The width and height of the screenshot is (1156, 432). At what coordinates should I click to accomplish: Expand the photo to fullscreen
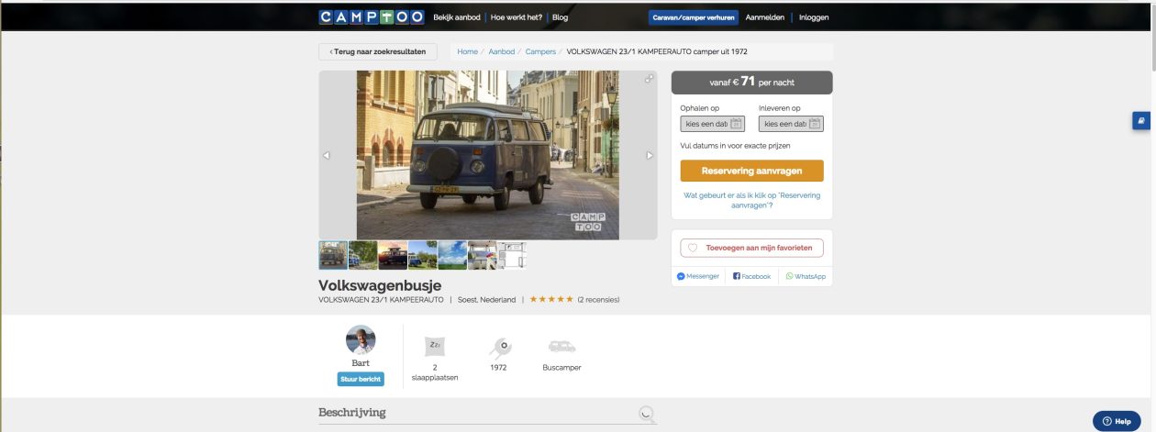point(649,79)
